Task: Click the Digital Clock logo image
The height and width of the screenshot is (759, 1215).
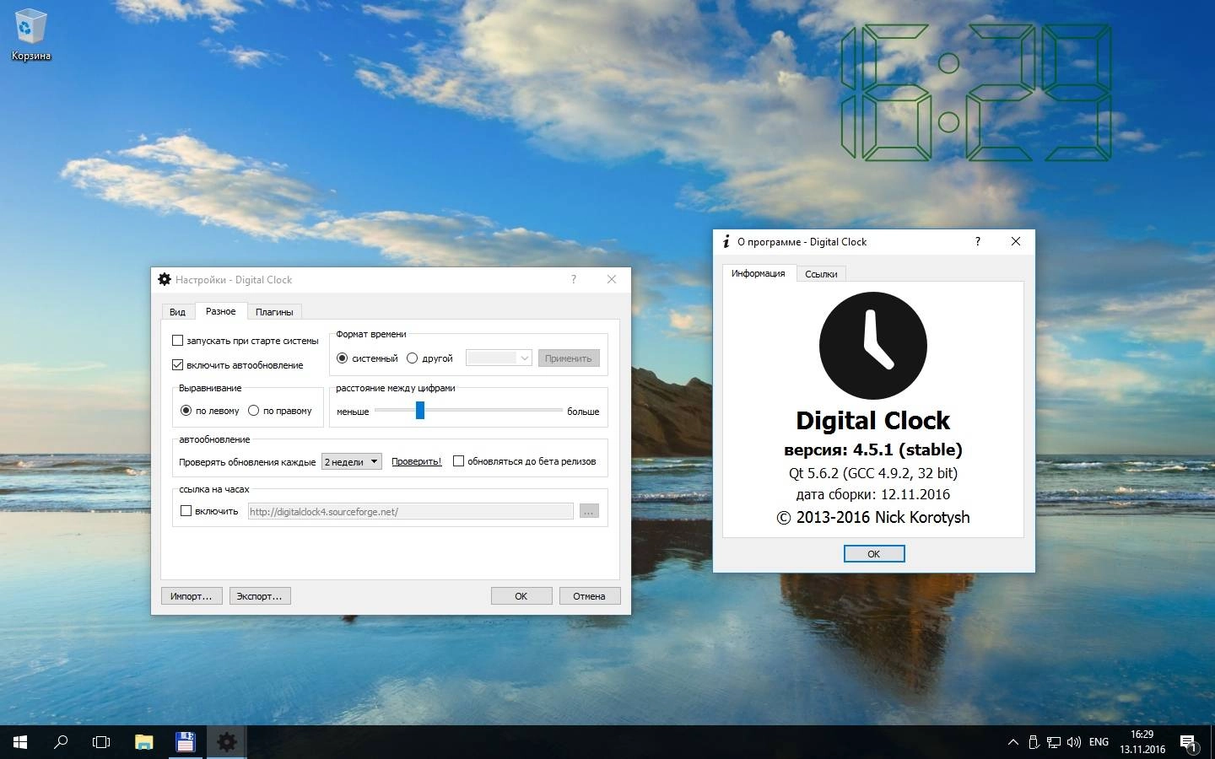Action: coord(873,346)
